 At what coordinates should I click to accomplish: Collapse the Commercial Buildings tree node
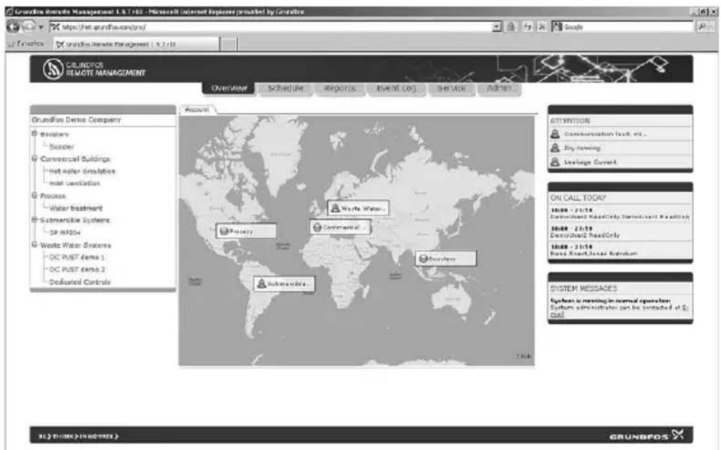pyautogui.click(x=34, y=158)
